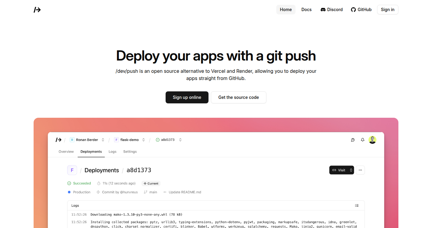
Task: Click the /dev/push logo in top navigation
Action: coord(37,10)
